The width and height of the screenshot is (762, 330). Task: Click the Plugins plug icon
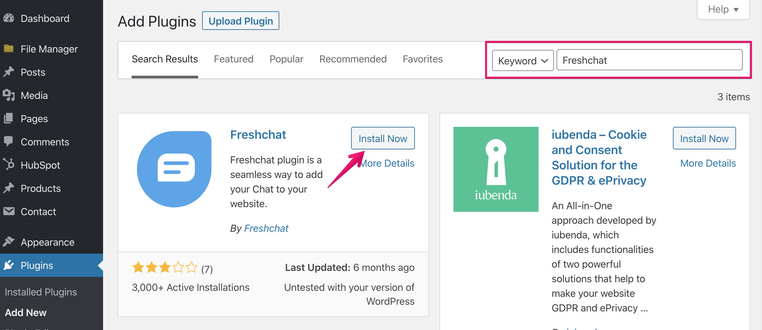[9, 265]
